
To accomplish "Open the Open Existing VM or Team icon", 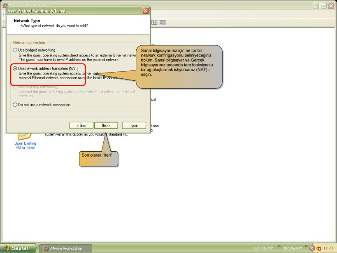I will point(25,135).
